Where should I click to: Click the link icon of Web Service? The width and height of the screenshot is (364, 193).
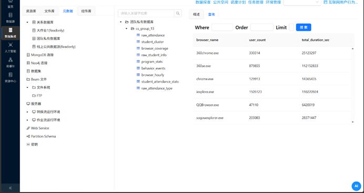point(28,128)
